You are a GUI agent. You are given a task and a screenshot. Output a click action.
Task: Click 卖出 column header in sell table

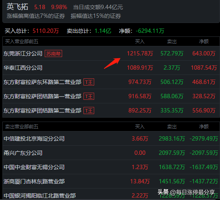[172, 127]
